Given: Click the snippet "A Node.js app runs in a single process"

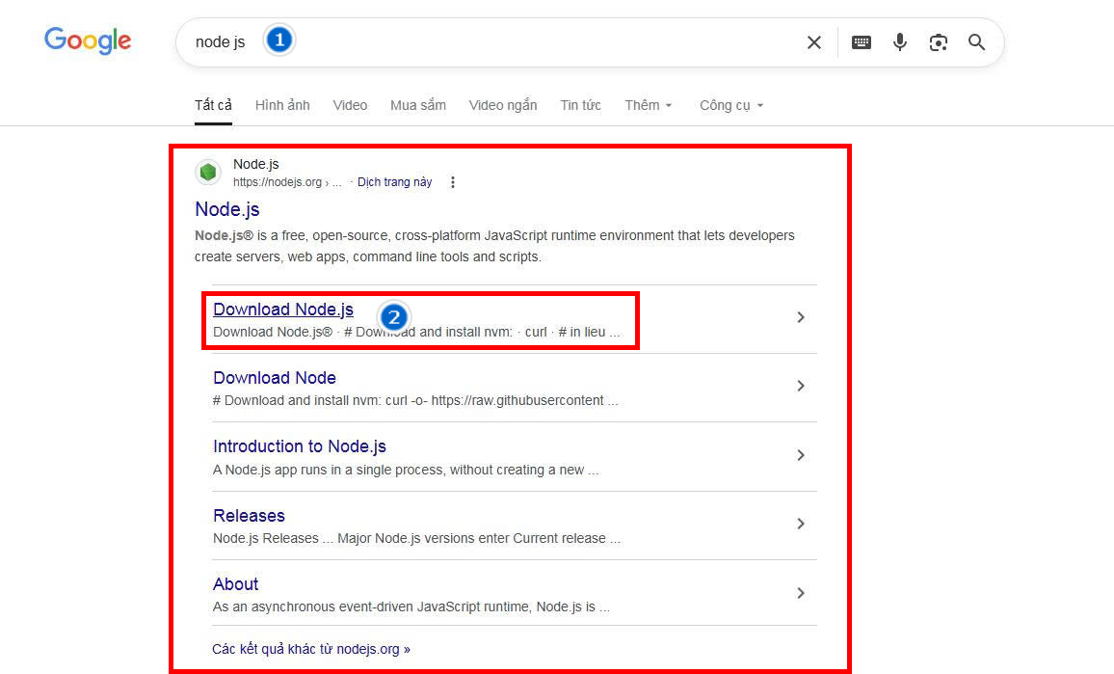Looking at the screenshot, I should [x=406, y=470].
